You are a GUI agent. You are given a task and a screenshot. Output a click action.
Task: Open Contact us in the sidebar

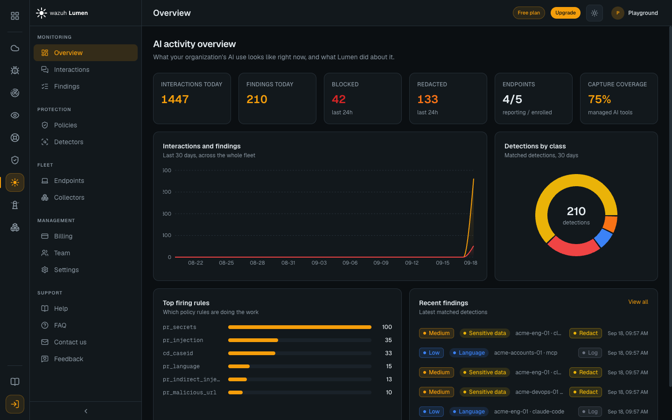click(85, 342)
